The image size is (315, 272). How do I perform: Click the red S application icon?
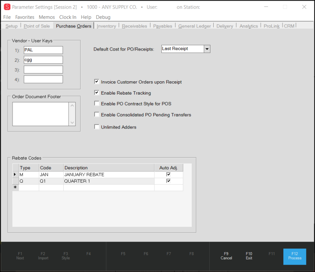[x=7, y=7]
